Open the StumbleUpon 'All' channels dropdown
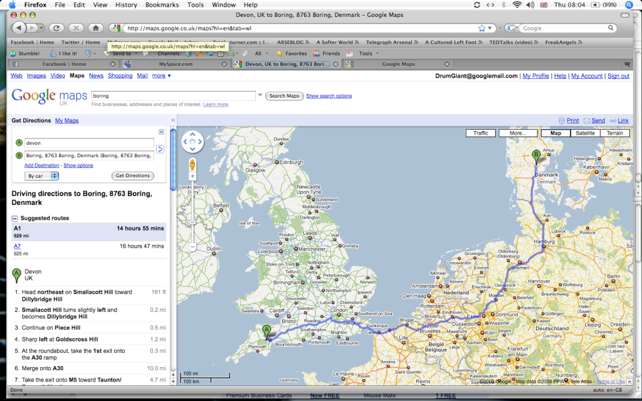Viewport: 642px width, 401px height. [x=261, y=53]
